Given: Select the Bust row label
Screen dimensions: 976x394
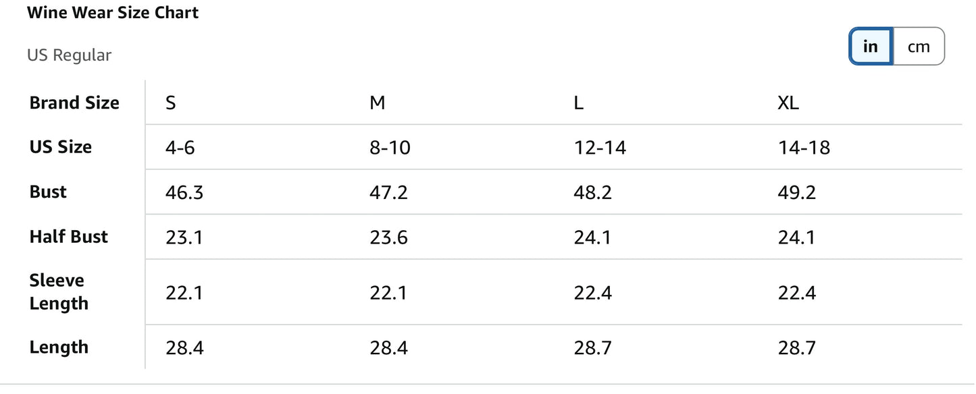Looking at the screenshot, I should [48, 192].
